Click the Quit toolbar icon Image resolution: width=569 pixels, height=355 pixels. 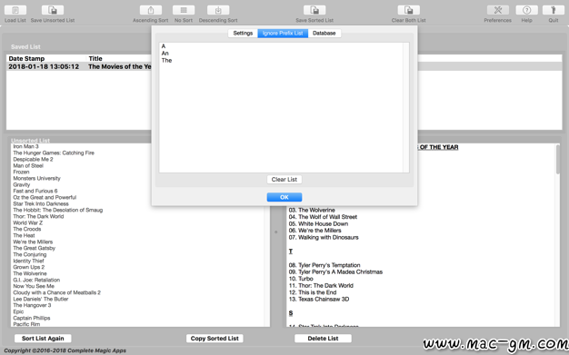[x=554, y=10]
